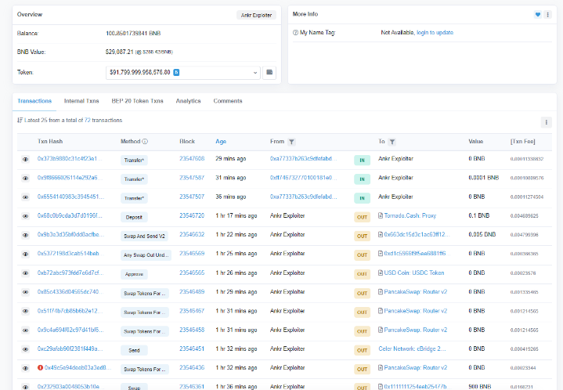The width and height of the screenshot is (563, 390).
Task: Click the From column filter icon
Action: [291, 142]
